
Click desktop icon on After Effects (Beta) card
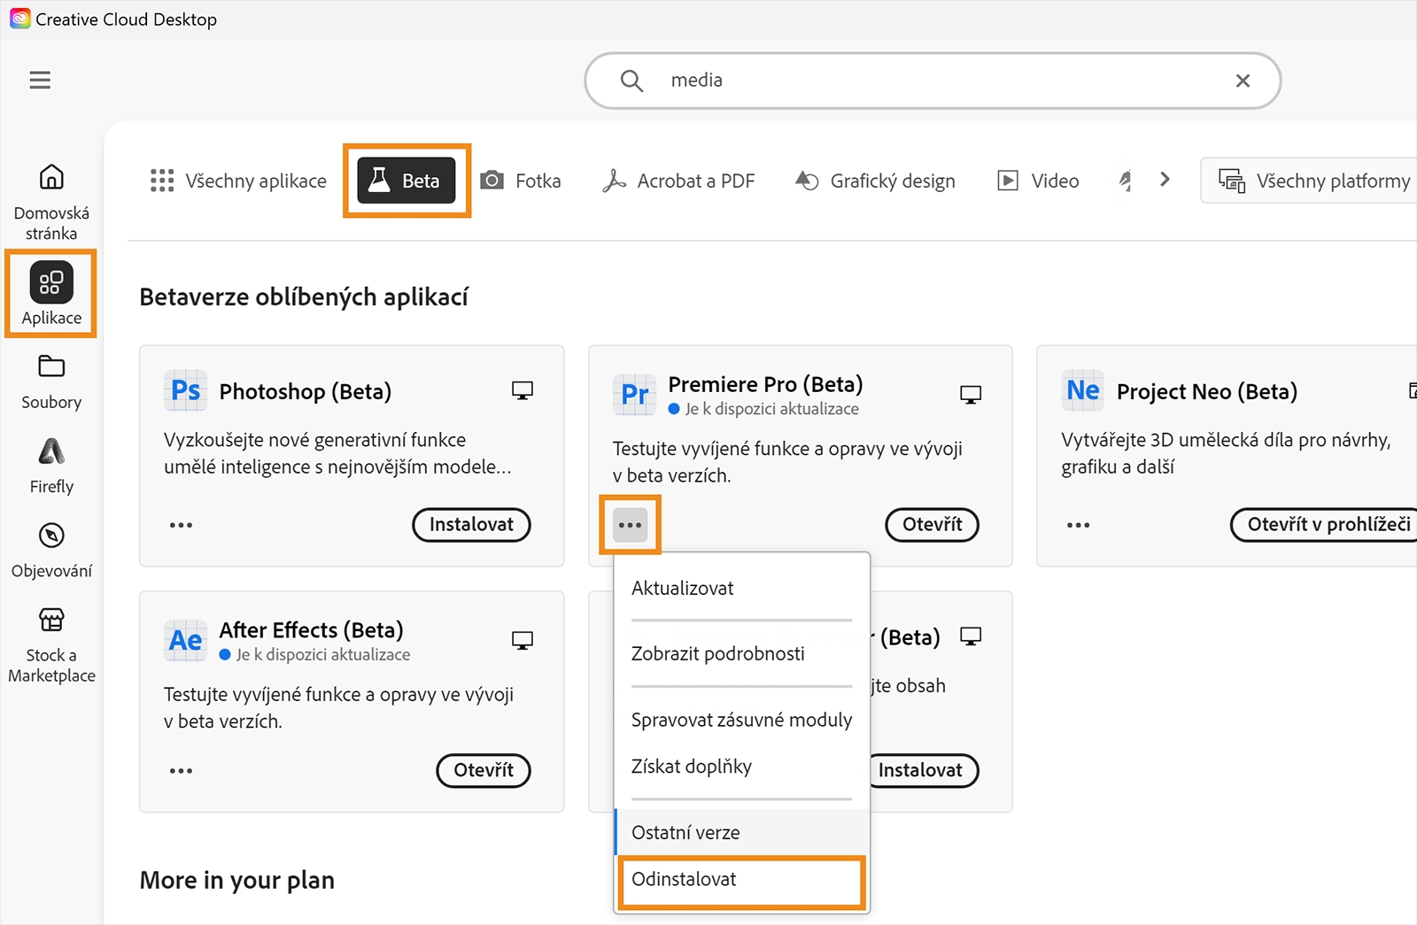[x=523, y=640]
